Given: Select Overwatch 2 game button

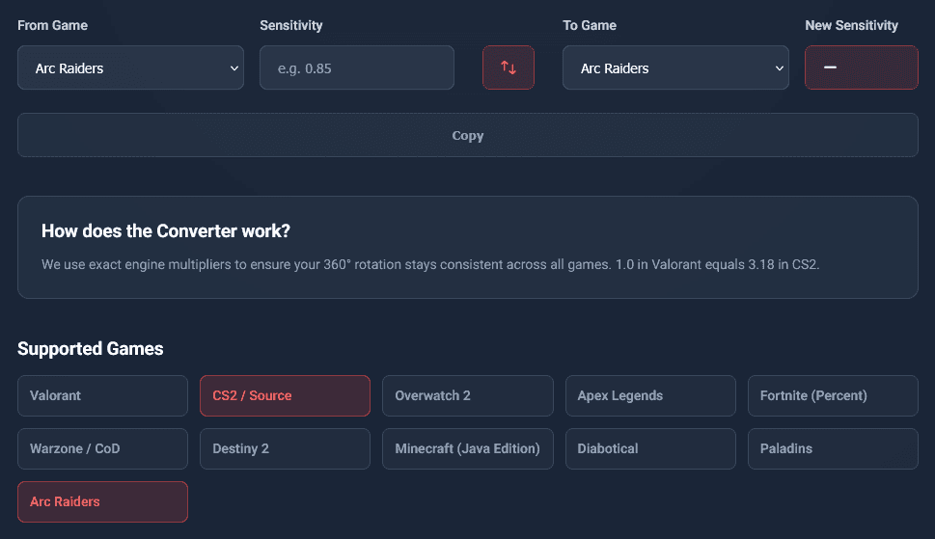Looking at the screenshot, I should 467,395.
